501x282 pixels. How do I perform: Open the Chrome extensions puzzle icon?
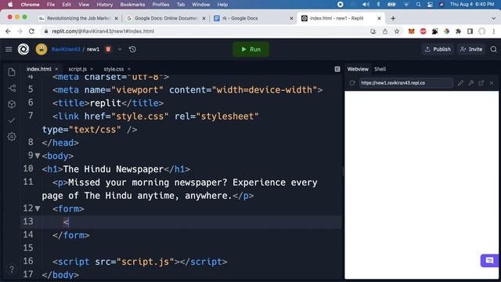pos(458,31)
